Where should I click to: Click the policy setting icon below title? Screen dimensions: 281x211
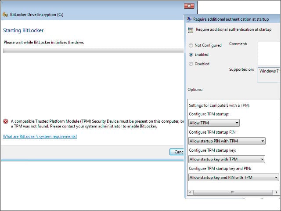point(191,30)
